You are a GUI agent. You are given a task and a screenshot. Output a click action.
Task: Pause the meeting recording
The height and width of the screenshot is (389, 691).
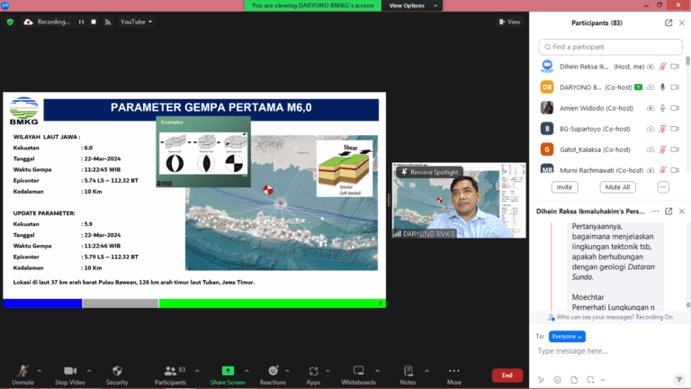pyautogui.click(x=81, y=22)
